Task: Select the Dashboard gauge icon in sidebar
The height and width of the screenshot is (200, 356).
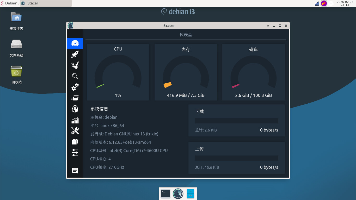Action: 75,43
